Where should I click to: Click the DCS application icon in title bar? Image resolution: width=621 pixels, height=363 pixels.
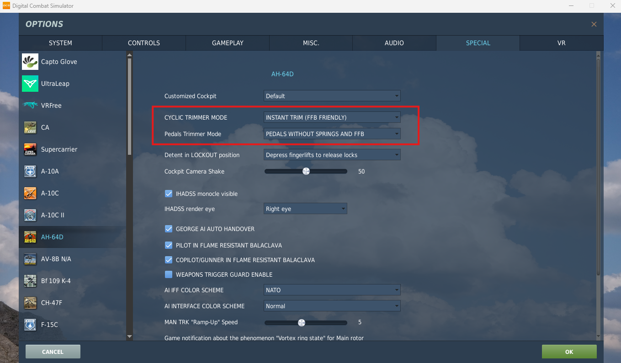pyautogui.click(x=6, y=6)
